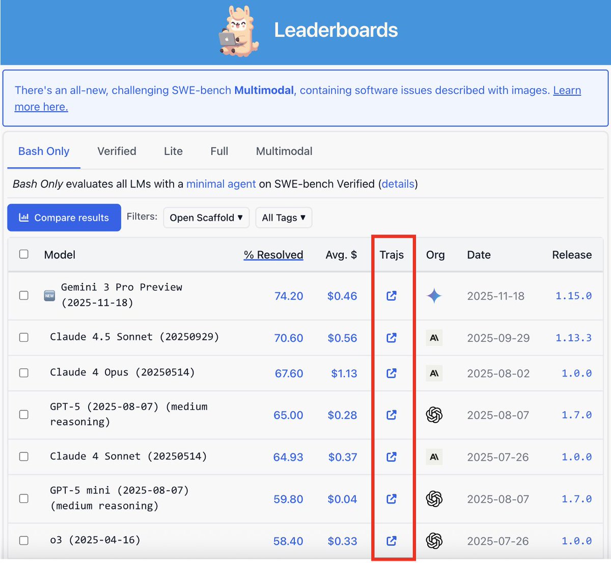The height and width of the screenshot is (563, 611).
Task: Click the 74.20 resolved score
Action: click(289, 296)
